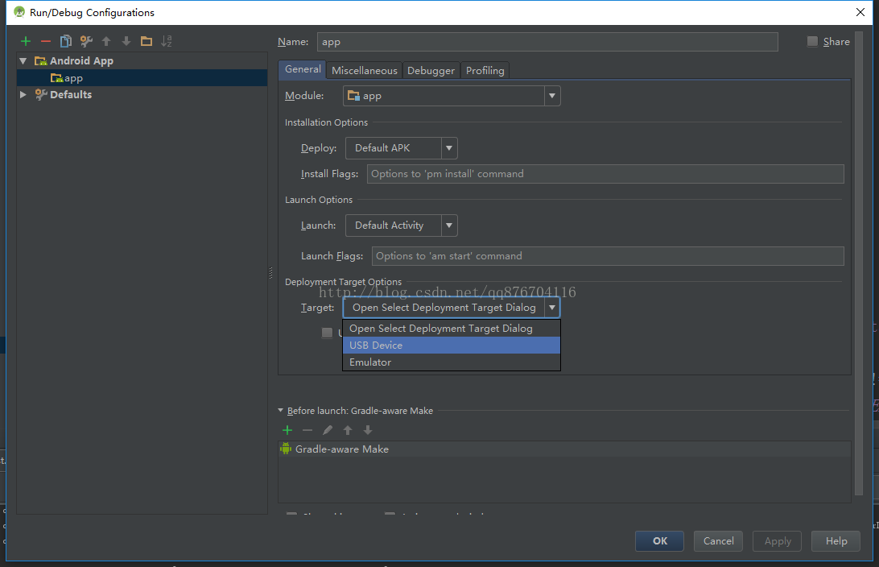879x567 pixels.
Task: Select Gradle-aware Make list row
Action: pos(564,449)
